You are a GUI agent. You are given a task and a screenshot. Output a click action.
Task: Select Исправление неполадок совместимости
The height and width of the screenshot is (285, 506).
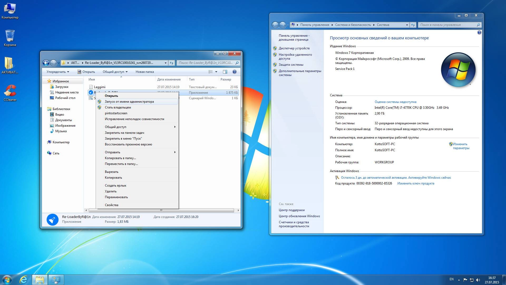[x=137, y=119]
